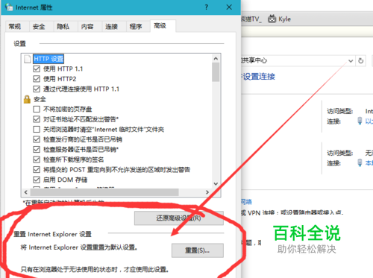The width and height of the screenshot is (373, 278).
Task: Click the vertical scrollbar thumb in settings list
Action: 216,72
